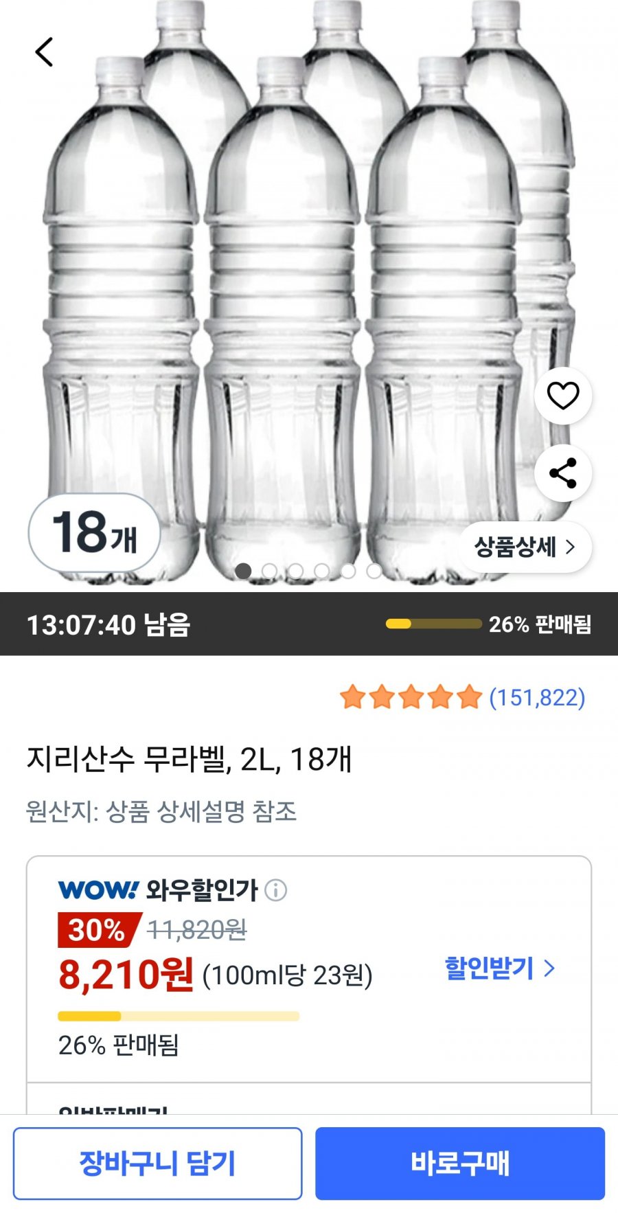
Task: Select the first image carousel dot
Action: 243,571
